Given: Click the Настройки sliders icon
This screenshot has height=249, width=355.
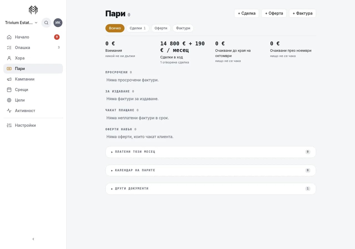Looking at the screenshot, I should 9,125.
